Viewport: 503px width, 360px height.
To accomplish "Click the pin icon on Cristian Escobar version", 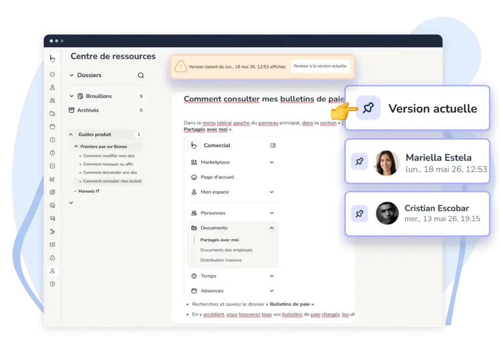I will [x=359, y=213].
